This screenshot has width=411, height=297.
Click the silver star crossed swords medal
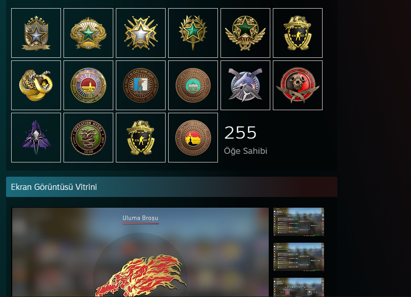pyautogui.click(x=141, y=33)
